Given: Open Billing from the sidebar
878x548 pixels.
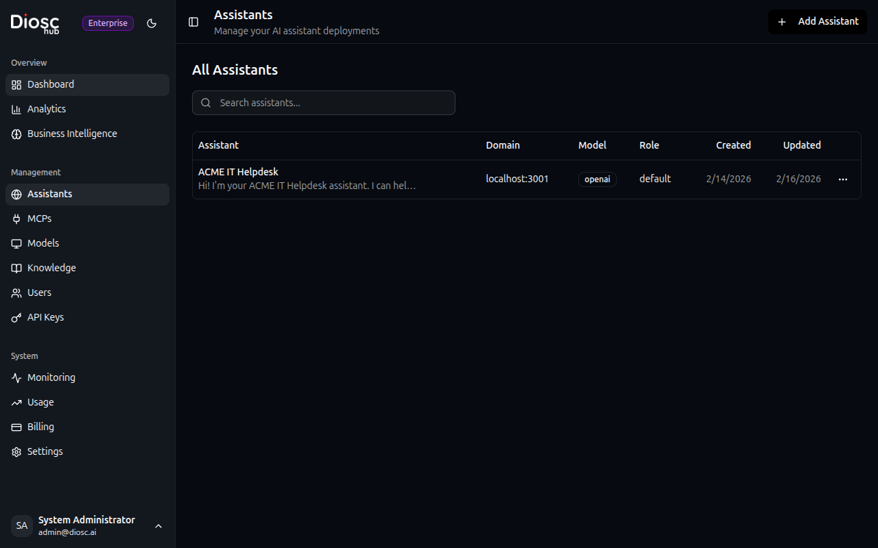Looking at the screenshot, I should tap(40, 426).
